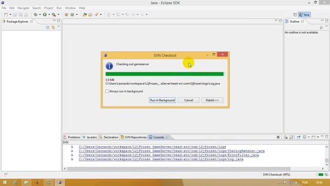The width and height of the screenshot is (330, 186).
Task: Click the console horizontal scrollbar thumb
Action: pos(178,169)
